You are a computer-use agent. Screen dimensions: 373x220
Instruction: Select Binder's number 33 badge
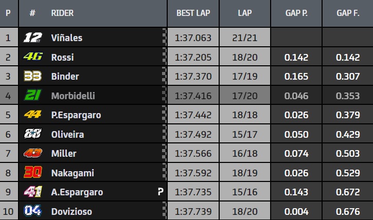[x=33, y=76]
